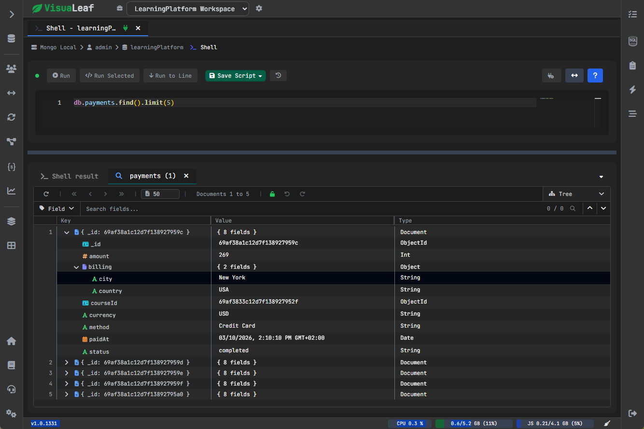Go to the first page of results
Viewport: 644px width, 429px height.
pyautogui.click(x=74, y=194)
